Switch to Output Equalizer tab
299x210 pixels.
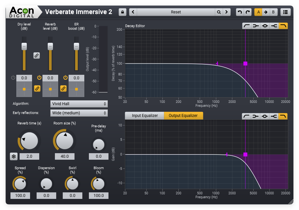[183, 116]
